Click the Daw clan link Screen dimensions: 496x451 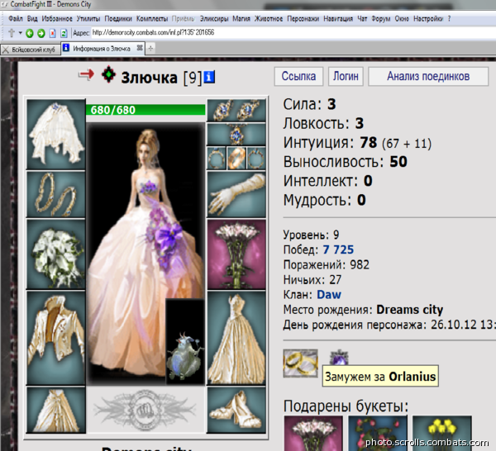(329, 295)
